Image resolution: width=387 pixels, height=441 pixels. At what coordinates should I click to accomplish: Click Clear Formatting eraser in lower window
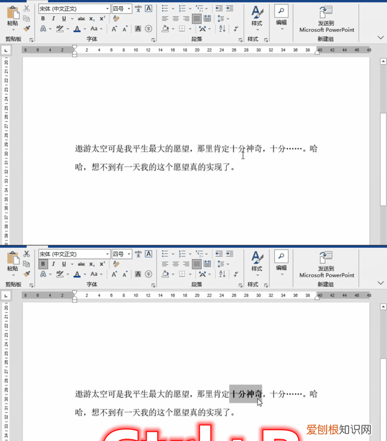pyautogui.click(x=116, y=264)
